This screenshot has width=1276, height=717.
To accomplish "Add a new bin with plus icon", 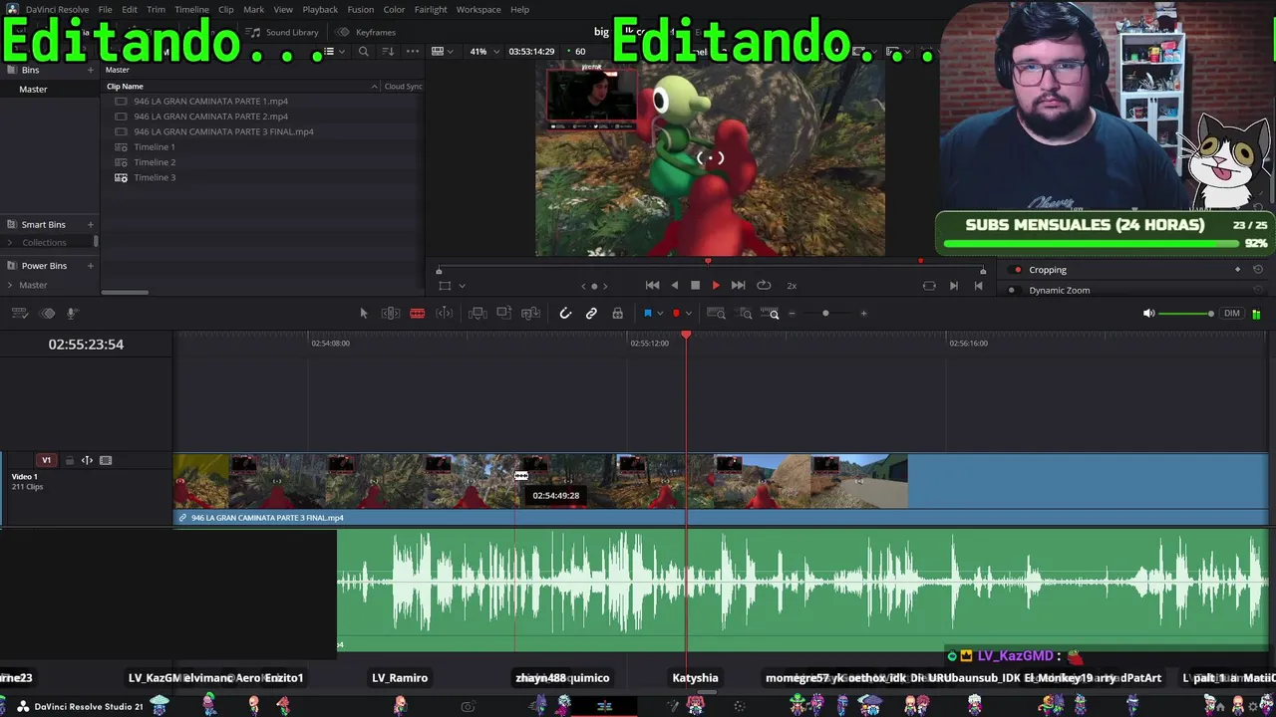I will coord(91,70).
